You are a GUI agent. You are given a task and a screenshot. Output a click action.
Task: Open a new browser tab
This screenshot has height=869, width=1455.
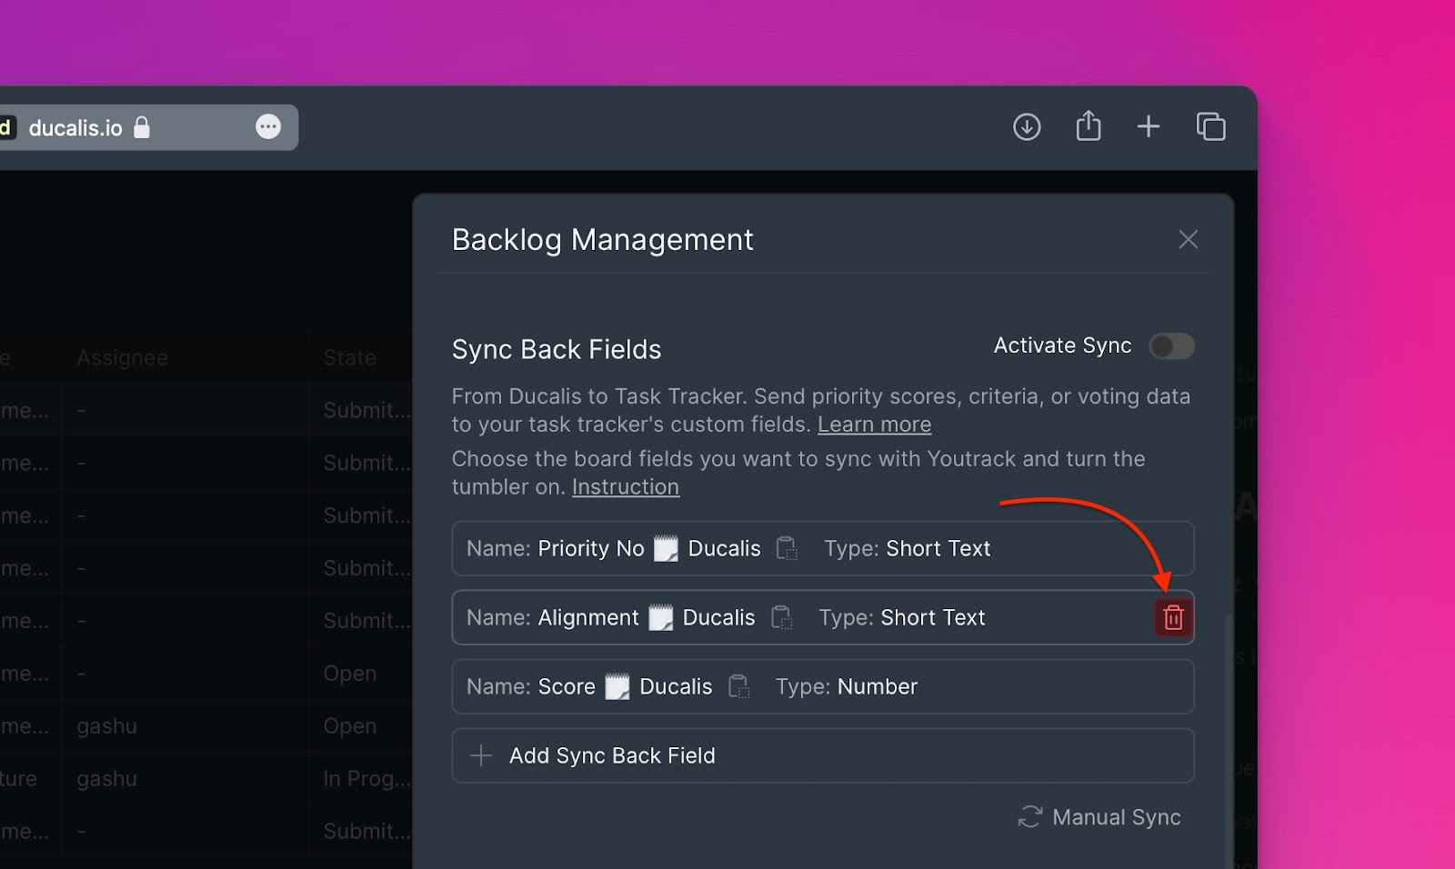[x=1149, y=126]
